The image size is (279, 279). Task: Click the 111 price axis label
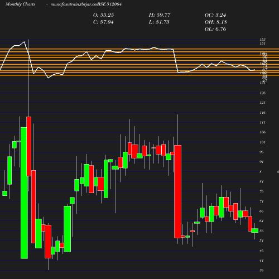point(262,122)
